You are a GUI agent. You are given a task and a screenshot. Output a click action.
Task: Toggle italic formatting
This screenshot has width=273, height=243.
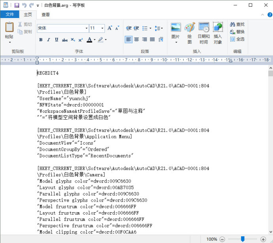click(49, 40)
